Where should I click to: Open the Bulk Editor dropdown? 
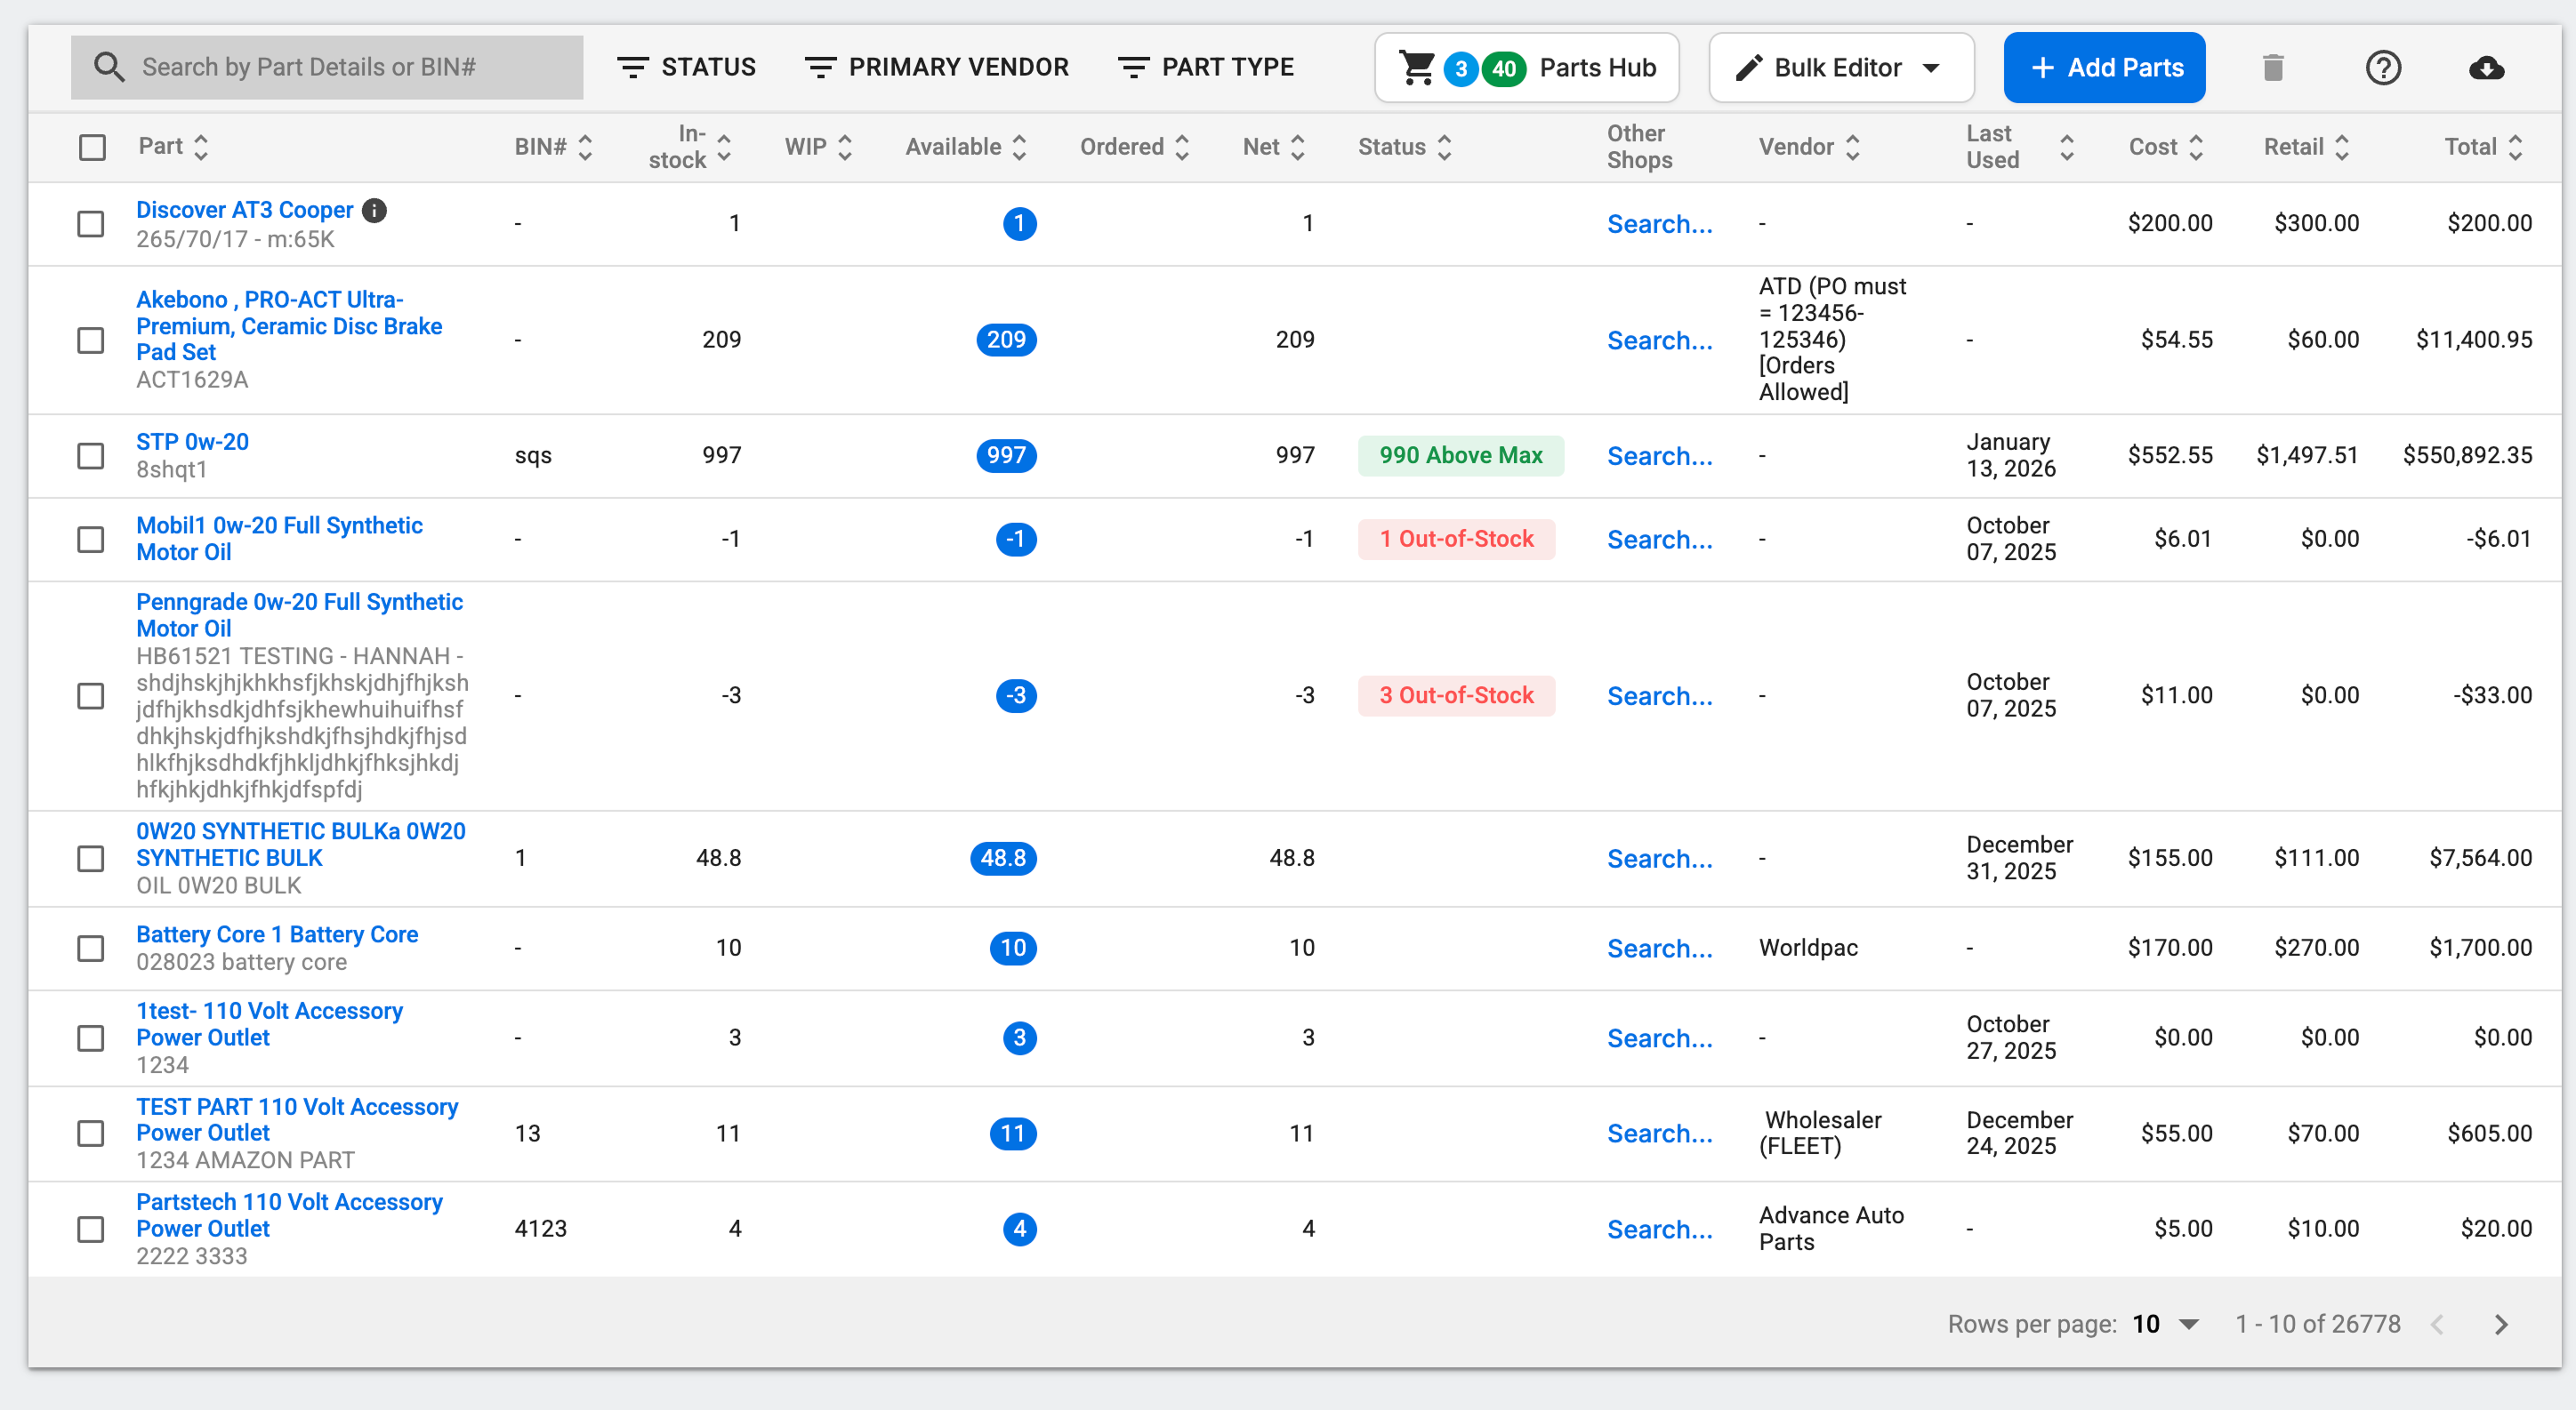pos(1841,67)
